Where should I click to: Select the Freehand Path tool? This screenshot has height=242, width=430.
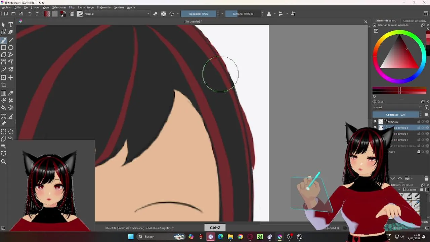11,62
